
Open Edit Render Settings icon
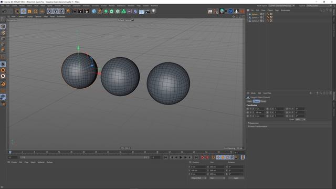[x=87, y=11]
